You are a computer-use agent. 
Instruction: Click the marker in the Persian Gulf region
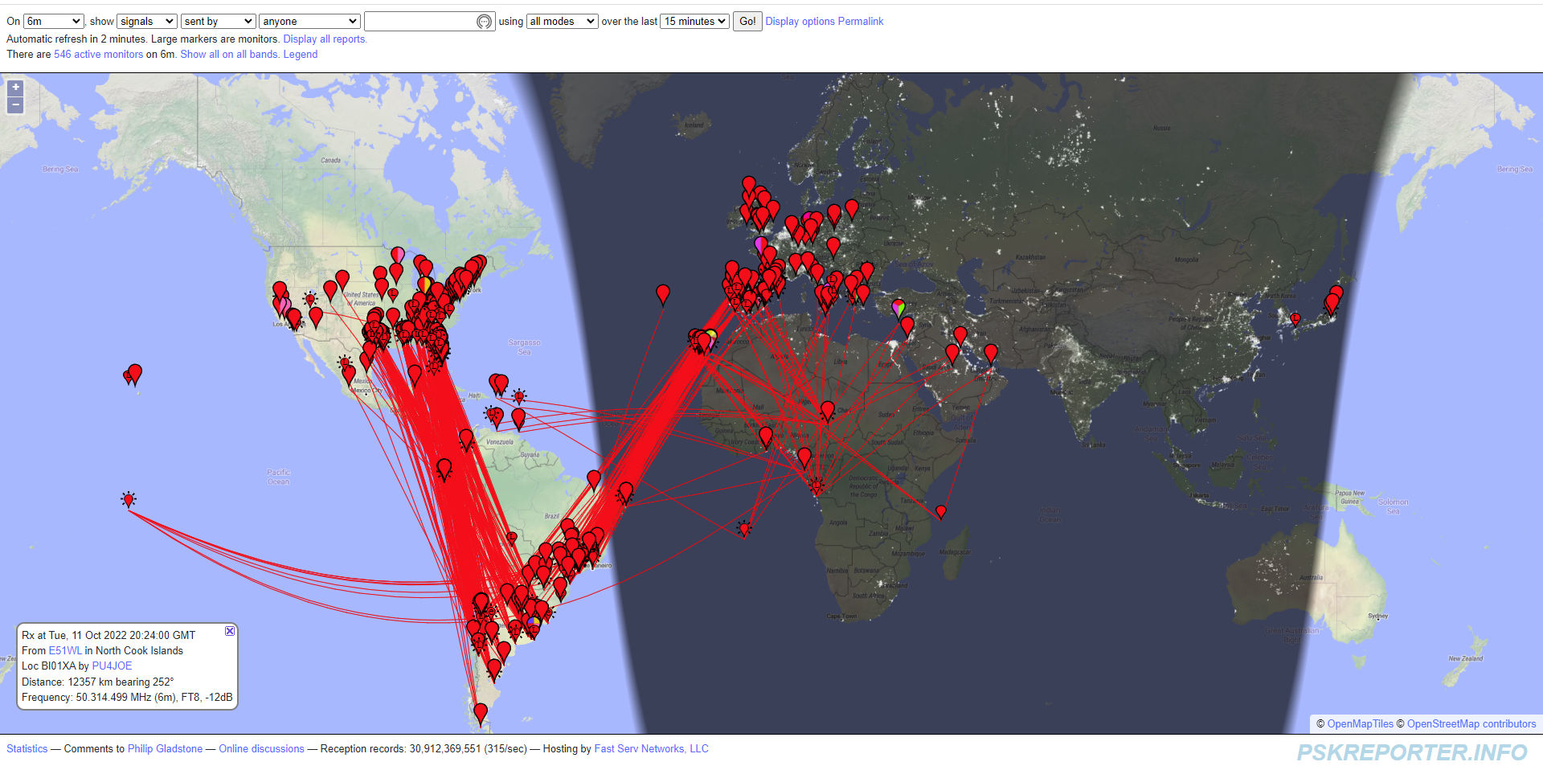[991, 353]
